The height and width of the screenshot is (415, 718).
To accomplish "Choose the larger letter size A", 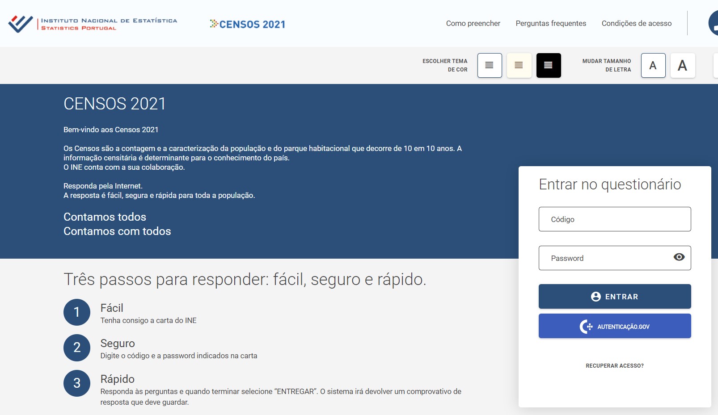I will (x=682, y=65).
